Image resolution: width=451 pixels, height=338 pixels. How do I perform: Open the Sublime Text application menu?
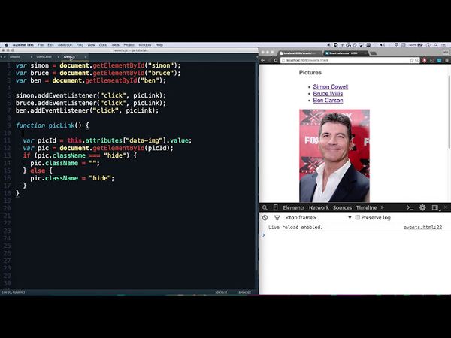pyautogui.click(x=23, y=45)
